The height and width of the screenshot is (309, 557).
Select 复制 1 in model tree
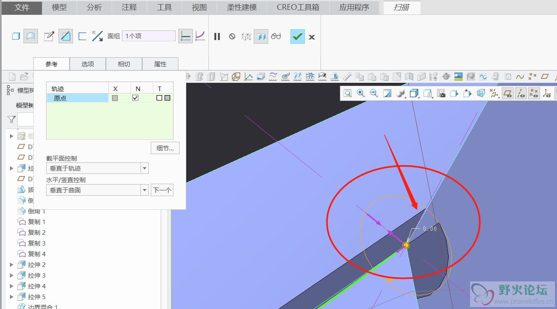coord(36,222)
